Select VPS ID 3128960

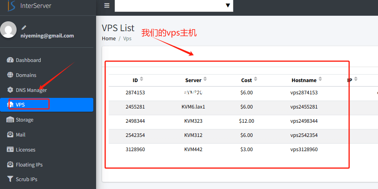pos(135,149)
